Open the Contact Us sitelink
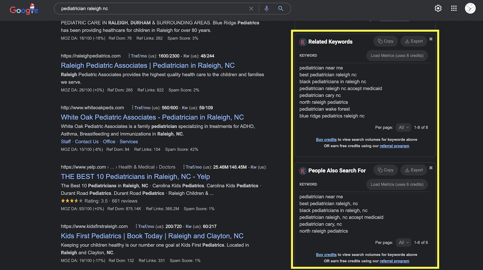The width and height of the screenshot is (483, 270). click(87, 142)
